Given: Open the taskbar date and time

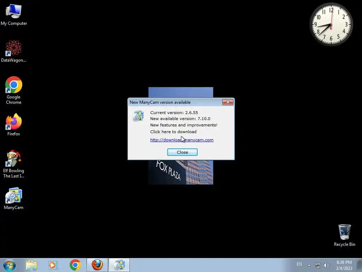Looking at the screenshot, I should point(344,265).
